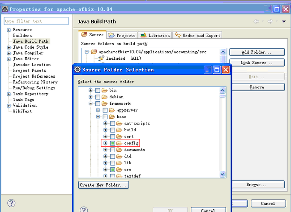
Task: Click the Add Folder... button
Action: (x=257, y=52)
